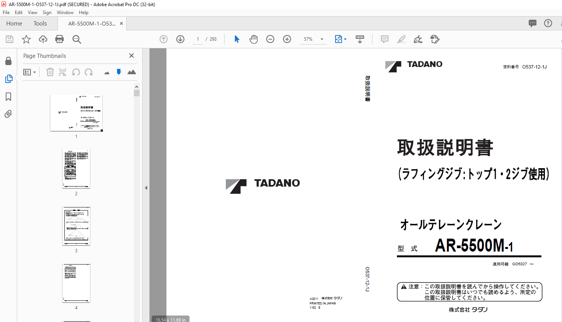Viewport: 562px width, 322px height.
Task: Open the File menu
Action: coord(6,13)
